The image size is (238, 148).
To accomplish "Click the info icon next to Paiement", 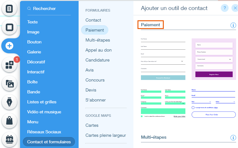I will [233, 25].
